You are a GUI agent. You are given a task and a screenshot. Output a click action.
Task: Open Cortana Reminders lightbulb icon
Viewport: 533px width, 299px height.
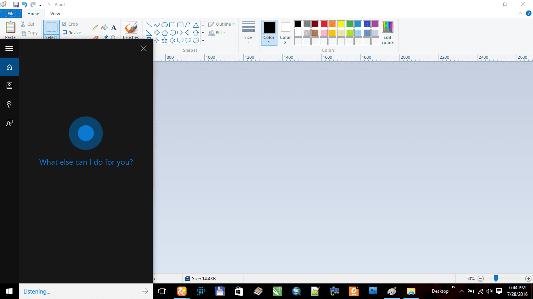tap(9, 104)
